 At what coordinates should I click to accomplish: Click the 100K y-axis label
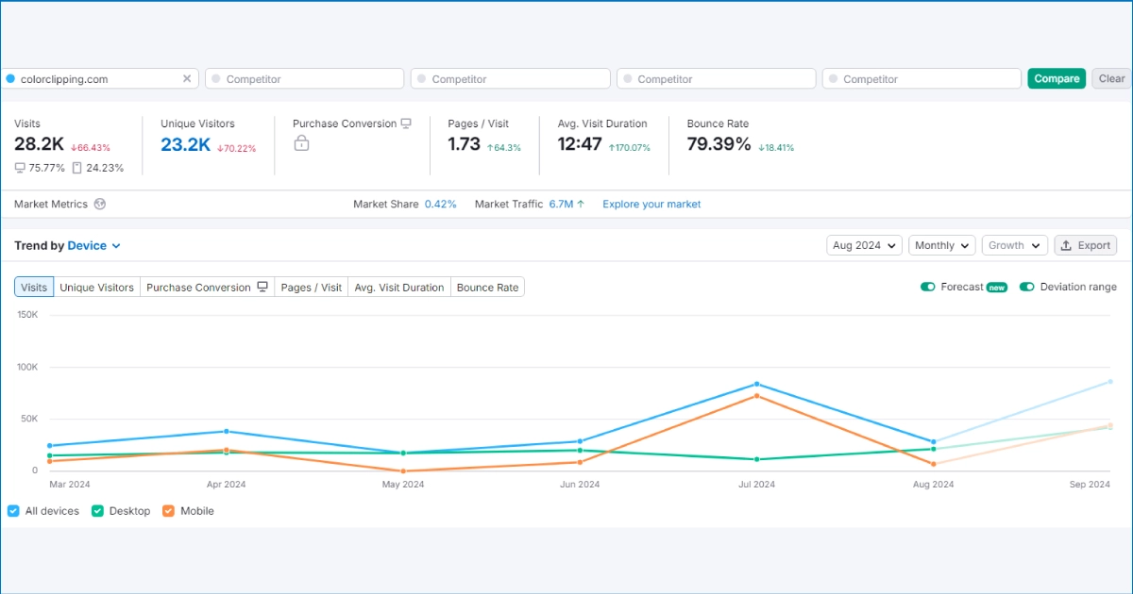(x=26, y=367)
